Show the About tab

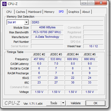pyautogui.click(x=86, y=12)
